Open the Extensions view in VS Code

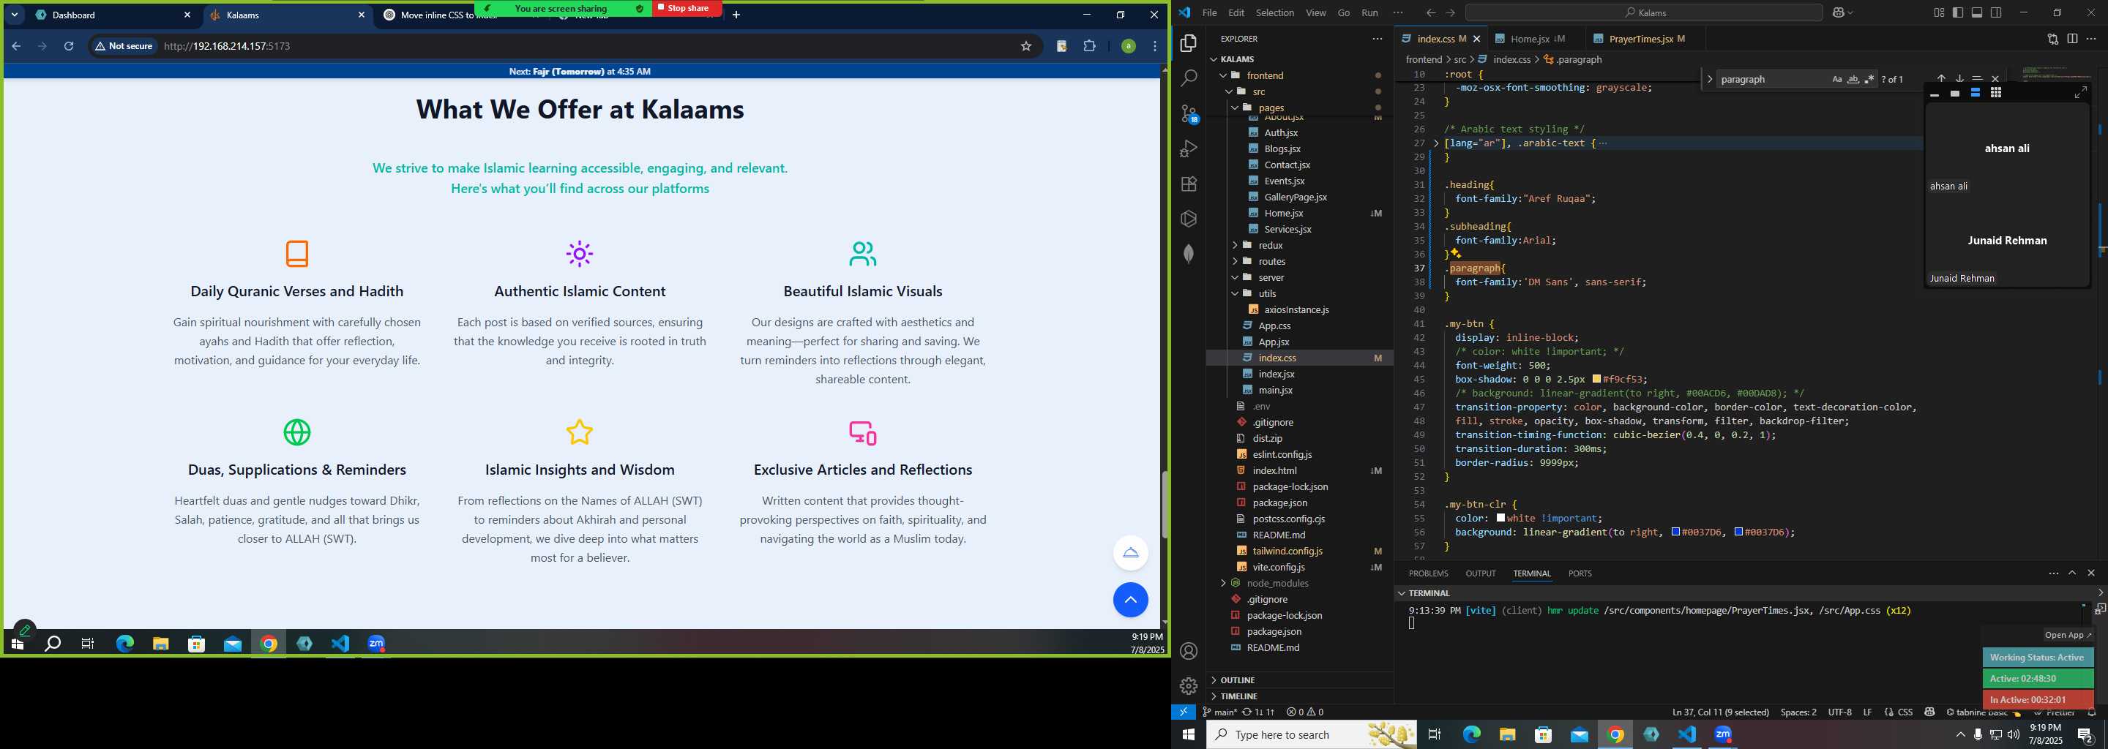point(1188,184)
